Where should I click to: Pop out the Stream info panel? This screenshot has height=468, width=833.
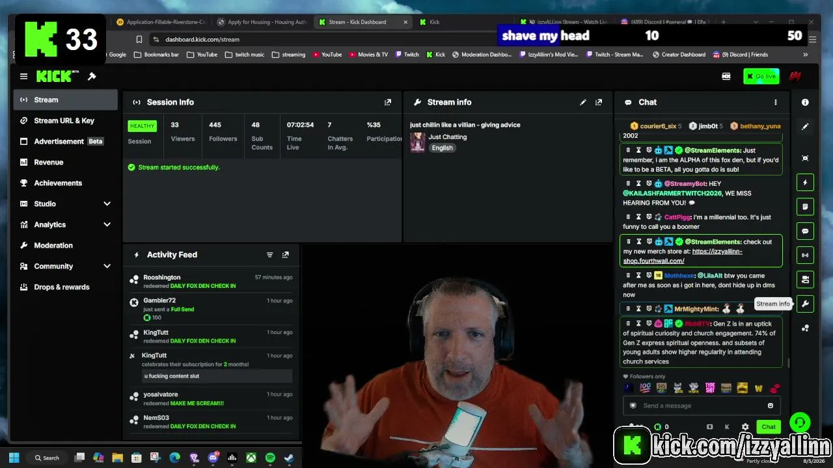pos(599,102)
